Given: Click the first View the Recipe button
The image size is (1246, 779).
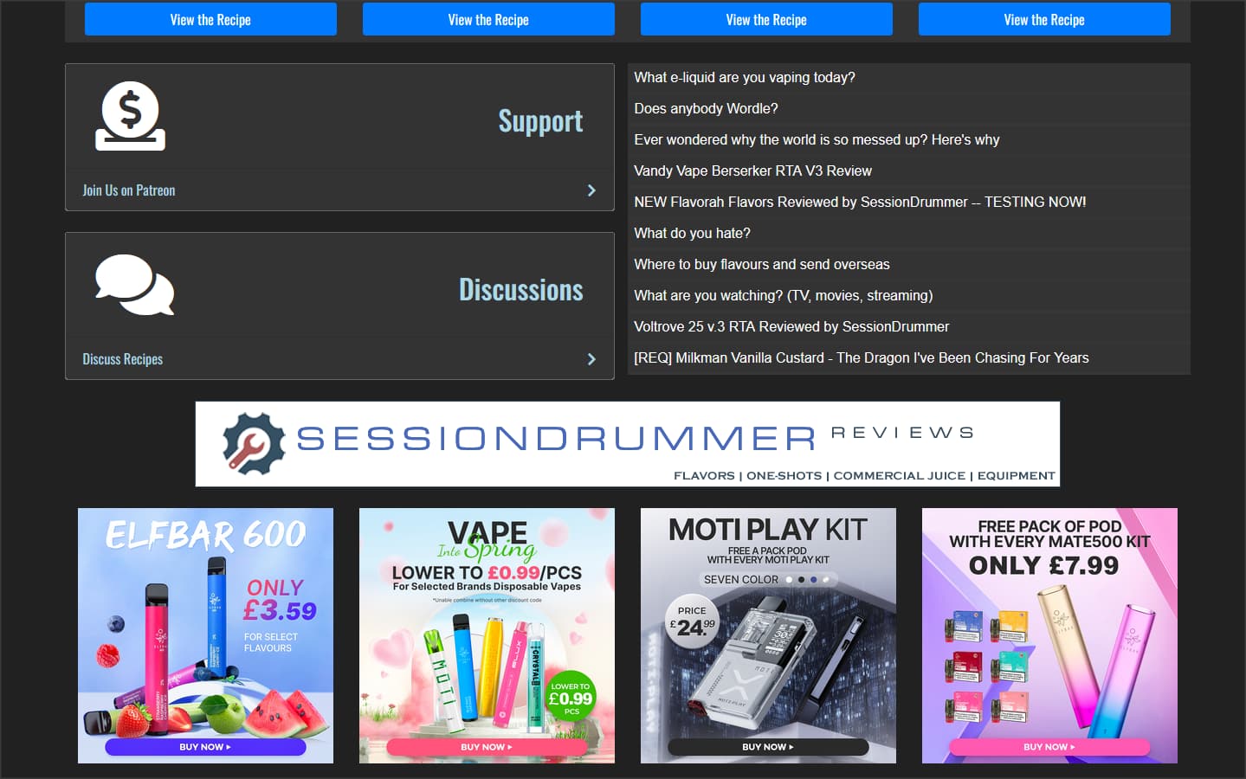Looking at the screenshot, I should click(210, 19).
